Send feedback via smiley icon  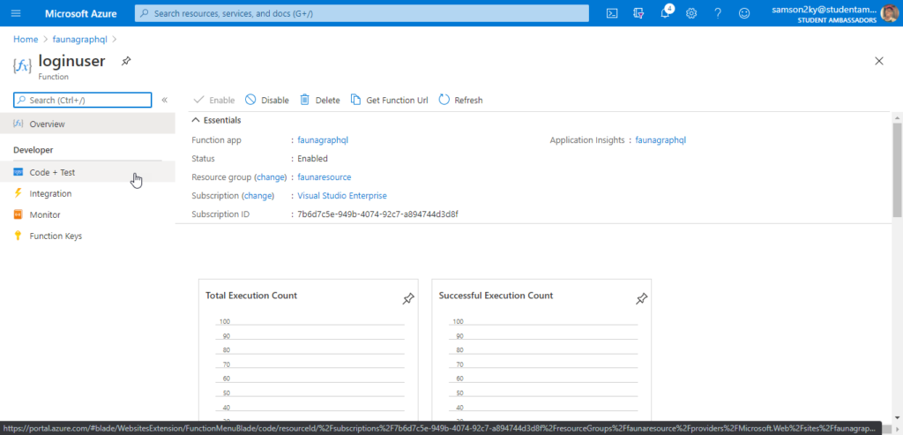(x=744, y=13)
